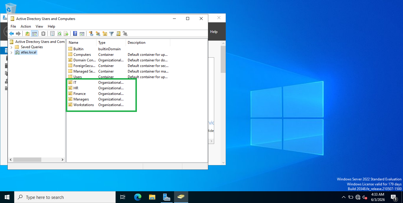
Task: Select the Domain Con... organizational unit
Action: tap(84, 60)
